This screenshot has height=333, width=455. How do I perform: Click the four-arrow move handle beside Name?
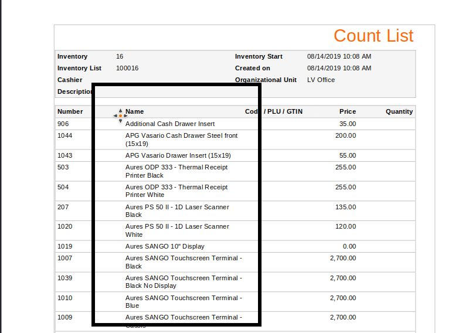coord(120,116)
